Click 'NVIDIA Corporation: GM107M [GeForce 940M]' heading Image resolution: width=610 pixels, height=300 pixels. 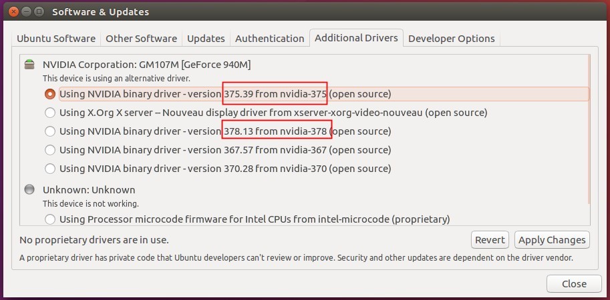147,65
